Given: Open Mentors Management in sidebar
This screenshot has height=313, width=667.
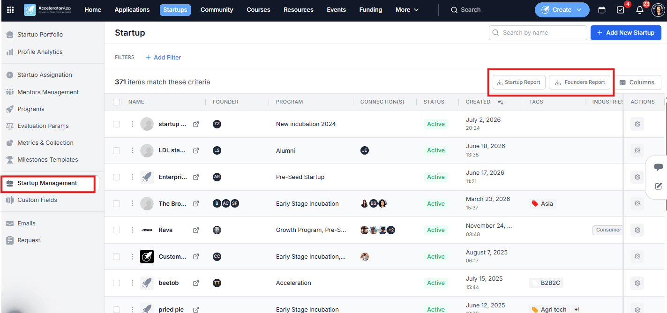Looking at the screenshot, I should 48,92.
